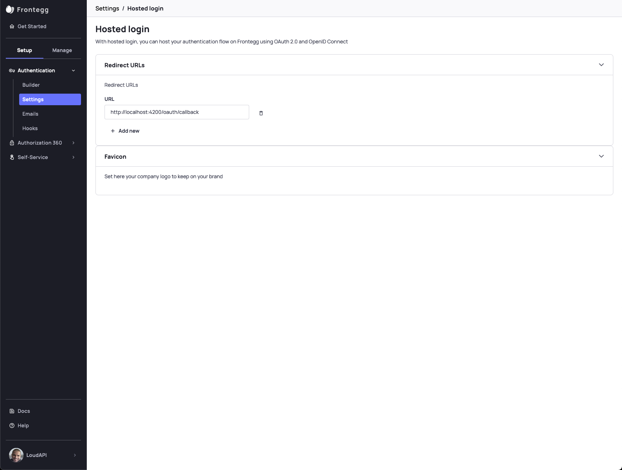
Task: Click the Frontegg brand name text
Action: (x=33, y=10)
